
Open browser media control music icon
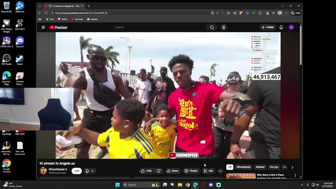pyautogui.click(x=267, y=13)
